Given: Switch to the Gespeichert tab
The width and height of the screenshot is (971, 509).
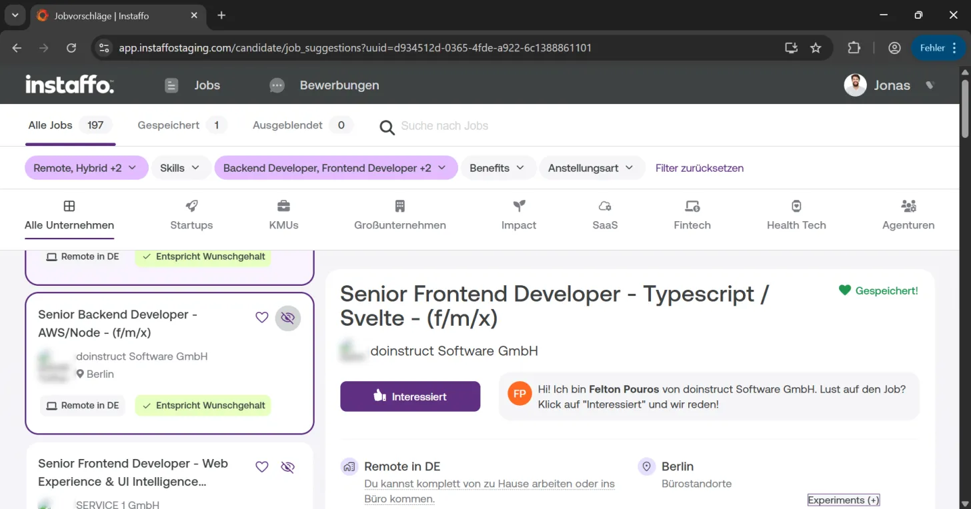Looking at the screenshot, I should pyautogui.click(x=182, y=125).
